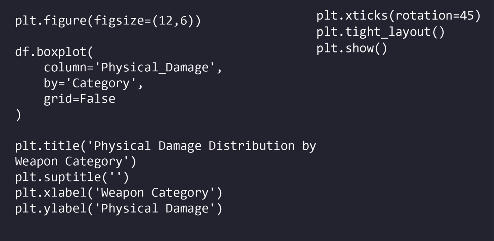
Task: Click the grid=False argument
Action: [x=79, y=99]
